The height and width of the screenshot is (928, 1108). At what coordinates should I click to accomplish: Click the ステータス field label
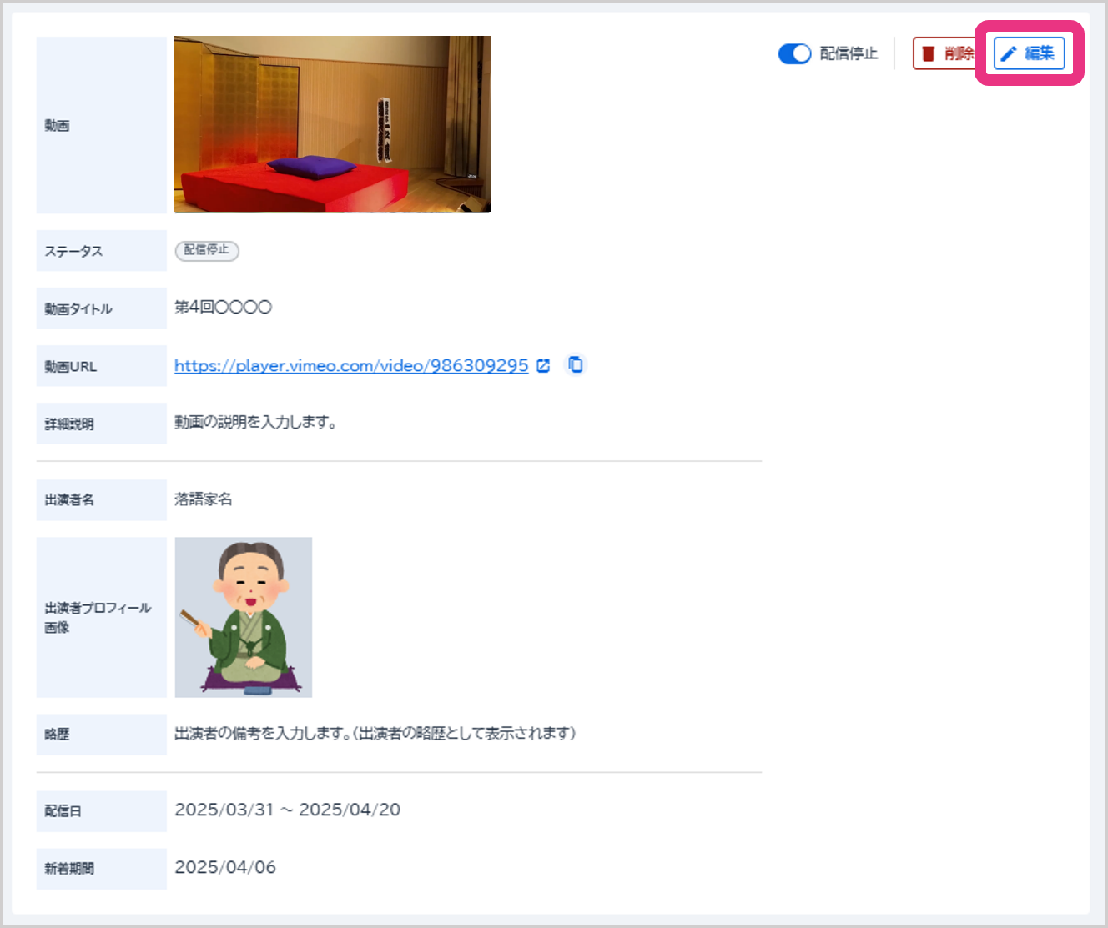tap(73, 251)
